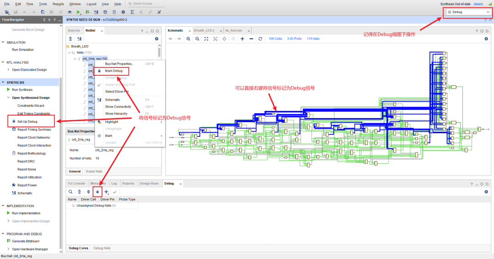The height and width of the screenshot is (259, 494).
Task: Click the binoculars Find icon in toolbar
Action: pos(70,12)
